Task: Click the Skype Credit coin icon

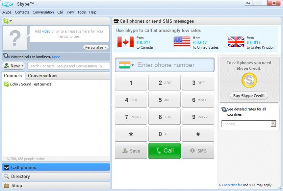Action: click(249, 80)
